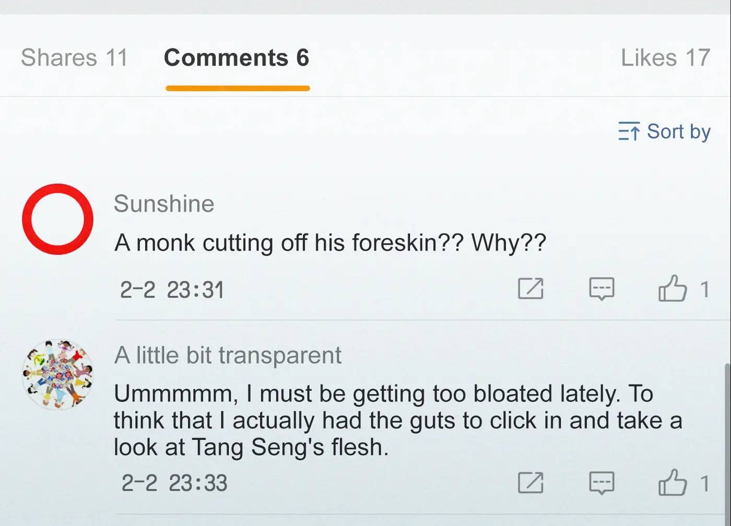Click the Tang Seng comment text
Screen dimensions: 731x526
pos(397,420)
